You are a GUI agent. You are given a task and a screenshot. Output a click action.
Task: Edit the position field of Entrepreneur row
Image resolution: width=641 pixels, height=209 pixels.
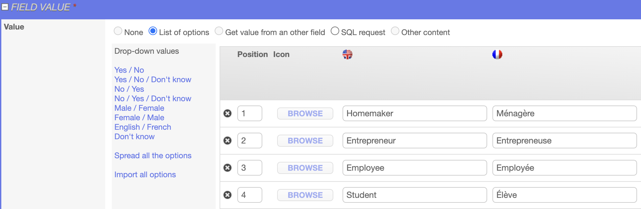[249, 141]
